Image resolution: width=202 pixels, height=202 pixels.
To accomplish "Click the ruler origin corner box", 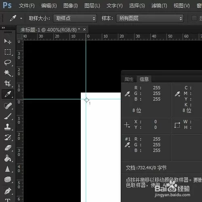I will click(20, 37).
